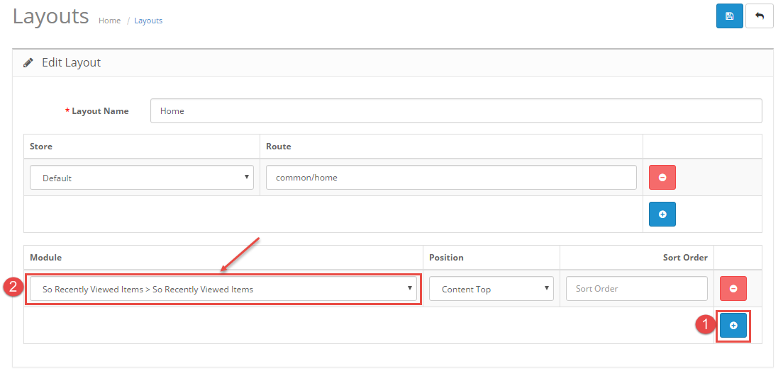Click the pencil icon beside Edit Layout

28,63
